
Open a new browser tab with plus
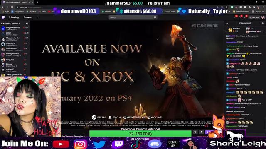point(37,2)
